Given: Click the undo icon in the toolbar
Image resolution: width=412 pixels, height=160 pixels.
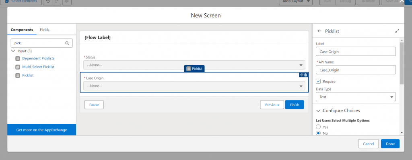Looking at the screenshot, I should coord(48,2).
